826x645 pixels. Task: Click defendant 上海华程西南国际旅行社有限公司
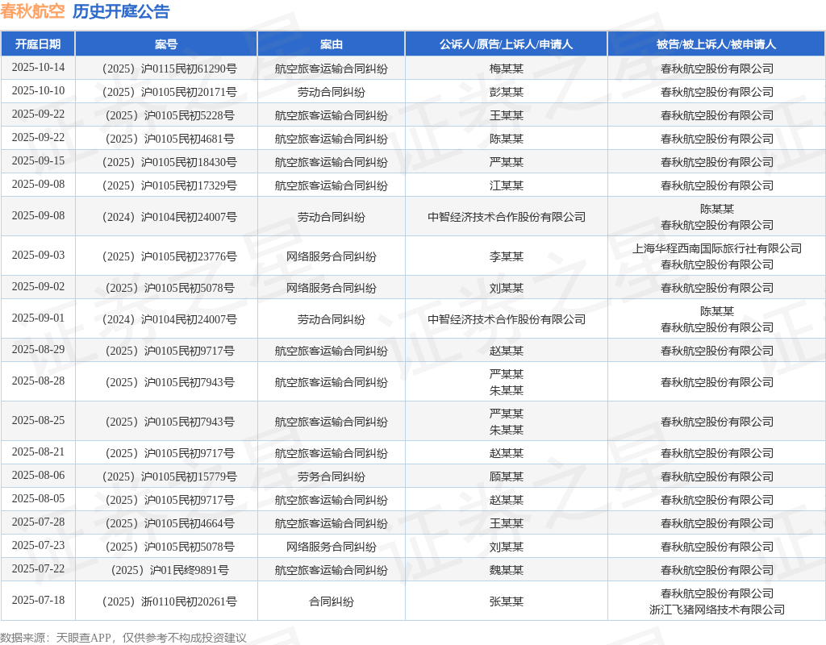point(717,248)
